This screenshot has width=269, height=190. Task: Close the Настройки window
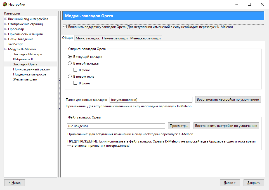pyautogui.click(x=262, y=4)
